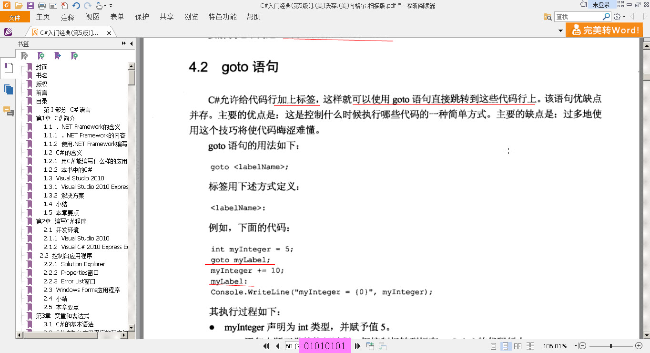Go to the previous page button

pyautogui.click(x=277, y=346)
